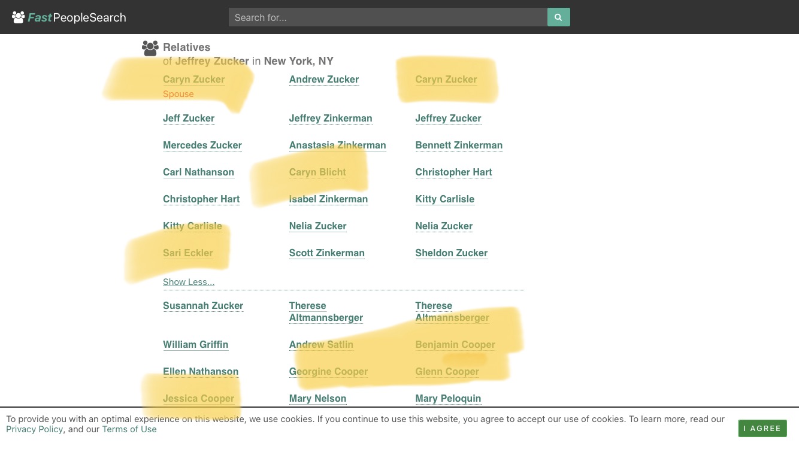View Andrew Satlin's profile
Image resolution: width=799 pixels, height=449 pixels.
tap(321, 345)
